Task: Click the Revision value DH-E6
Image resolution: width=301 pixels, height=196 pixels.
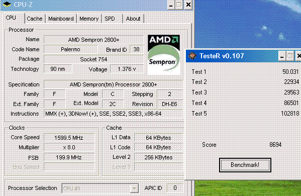Action: 170,104
